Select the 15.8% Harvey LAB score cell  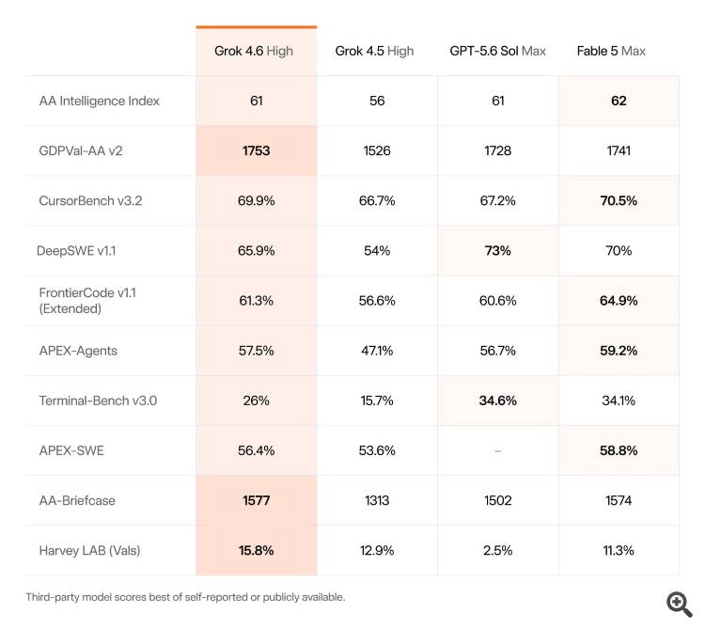[257, 550]
